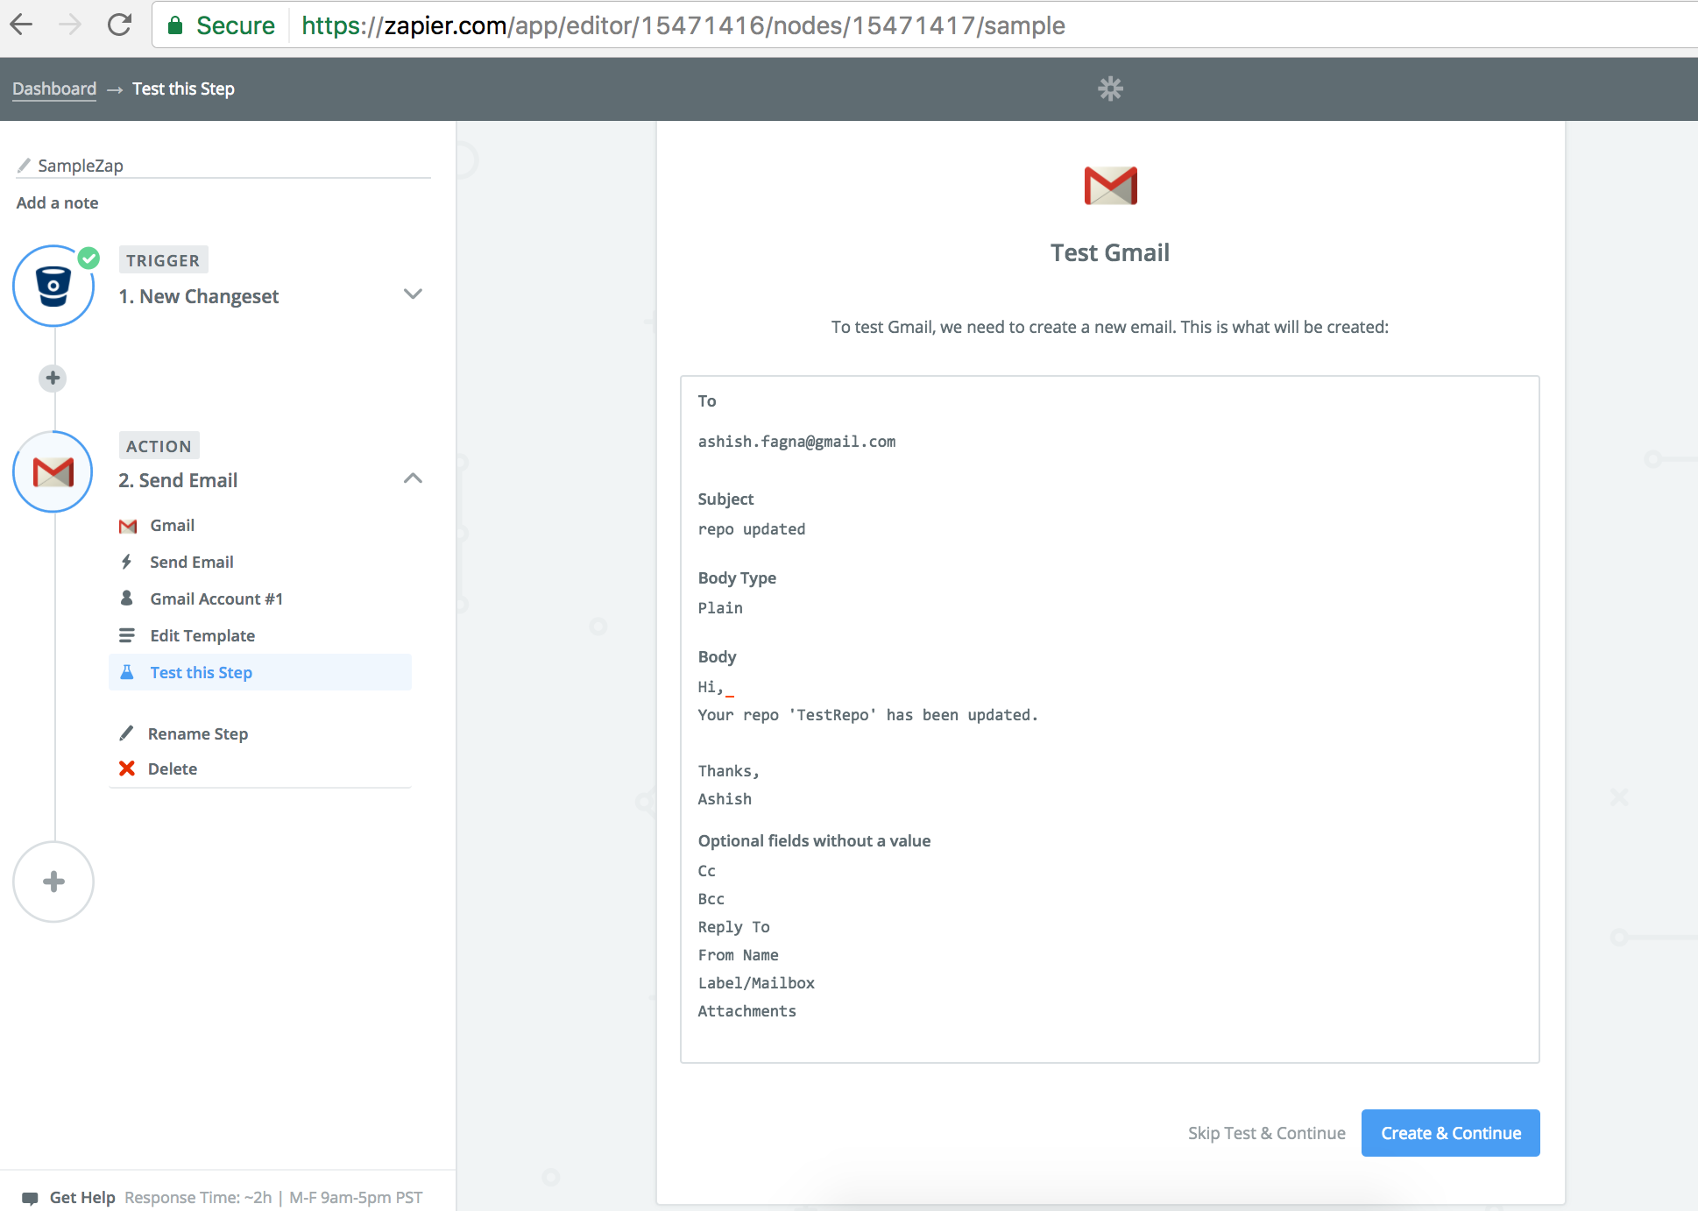Image resolution: width=1698 pixels, height=1211 pixels.
Task: Add a new step with the large plus circle
Action: click(53, 882)
